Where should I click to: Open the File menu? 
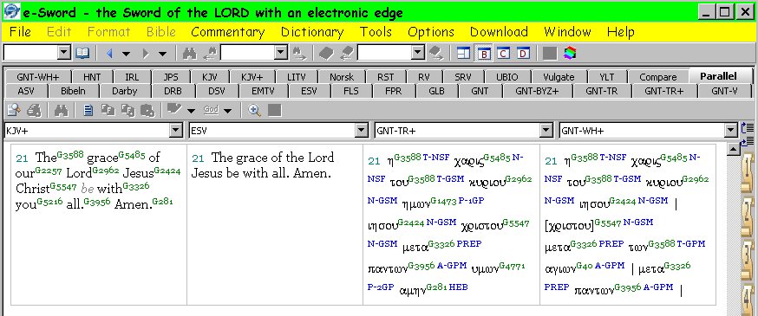tap(20, 32)
